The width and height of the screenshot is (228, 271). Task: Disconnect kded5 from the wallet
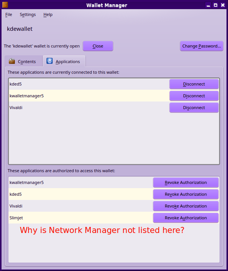194,84
